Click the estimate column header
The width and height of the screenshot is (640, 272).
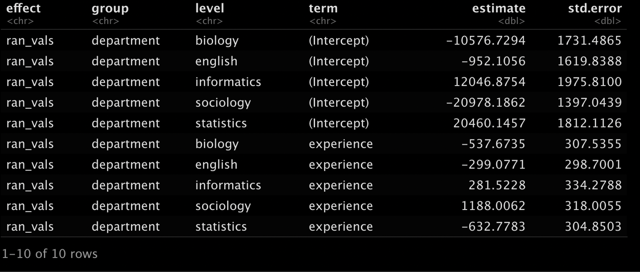tap(499, 8)
